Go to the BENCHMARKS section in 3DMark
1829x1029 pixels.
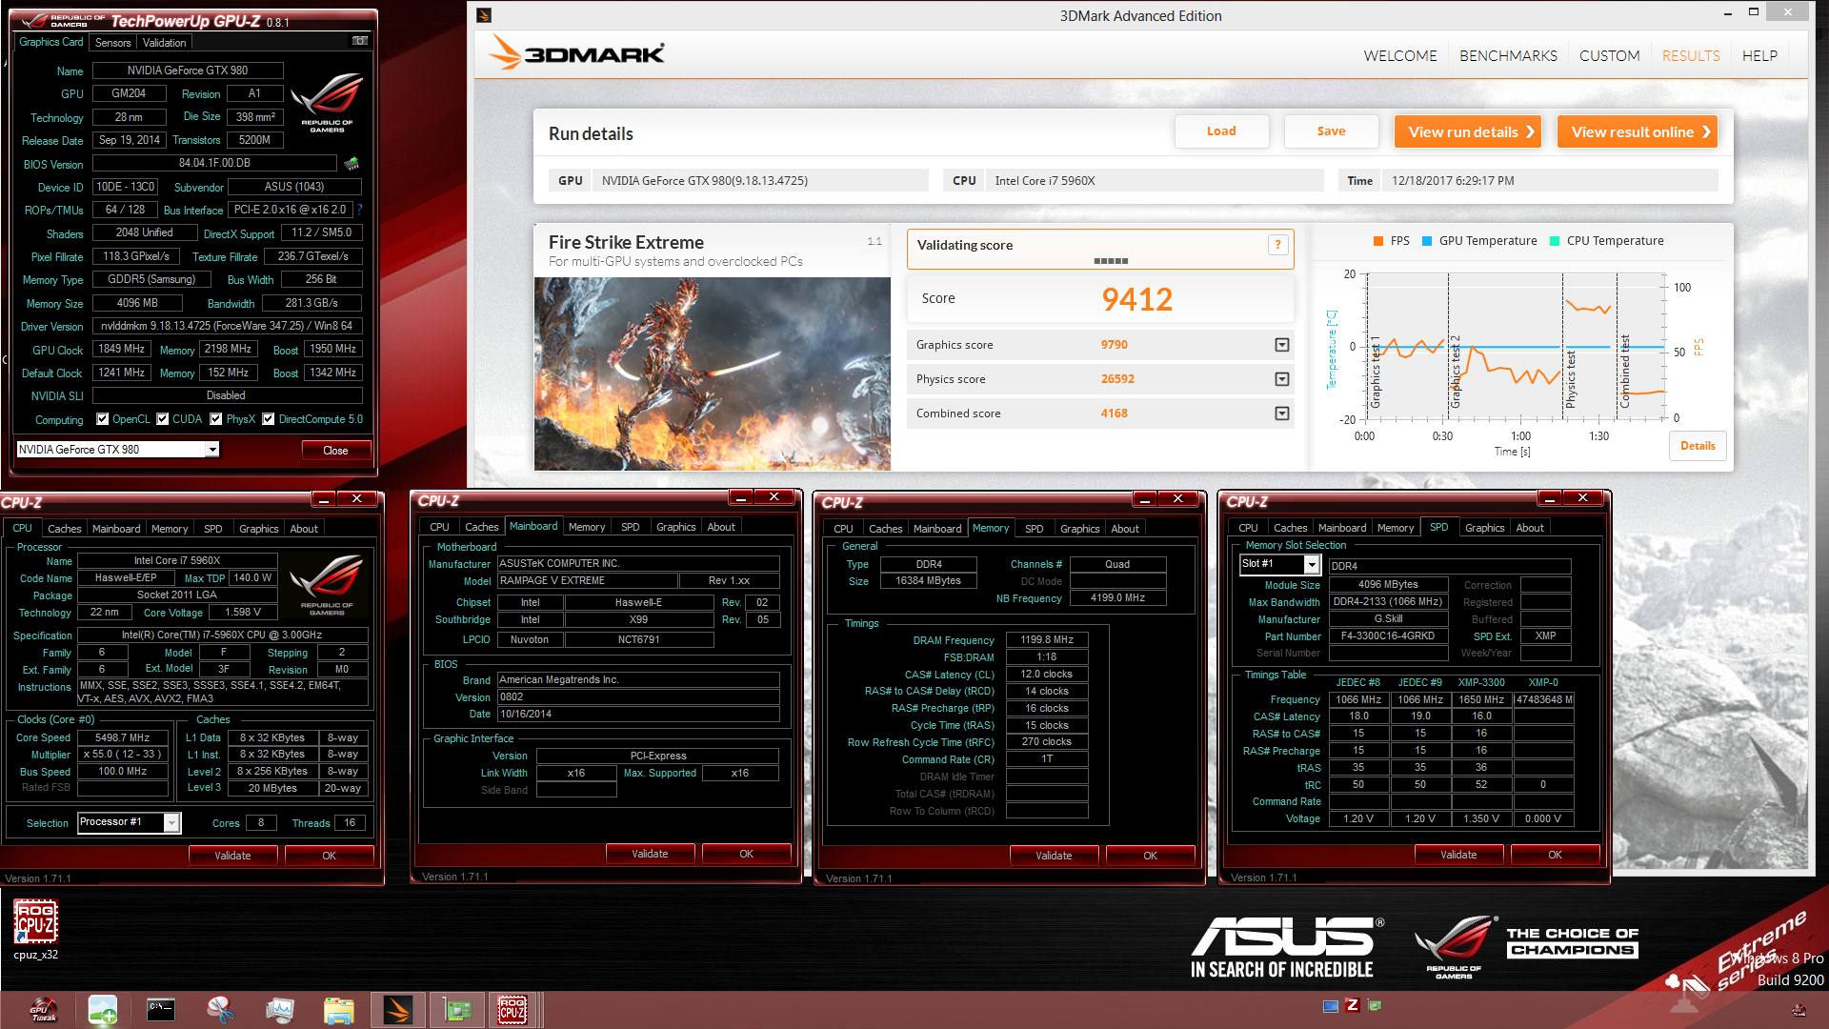click(1508, 55)
